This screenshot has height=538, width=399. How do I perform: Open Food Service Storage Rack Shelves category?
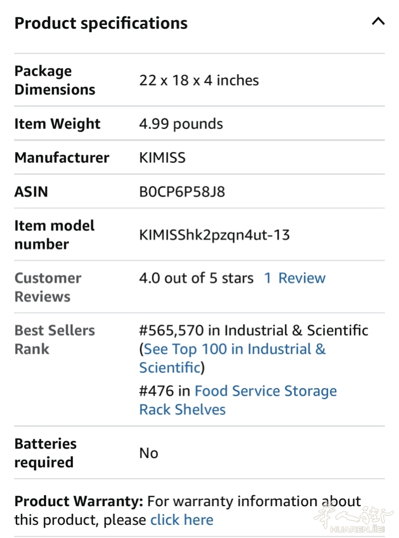point(265,391)
